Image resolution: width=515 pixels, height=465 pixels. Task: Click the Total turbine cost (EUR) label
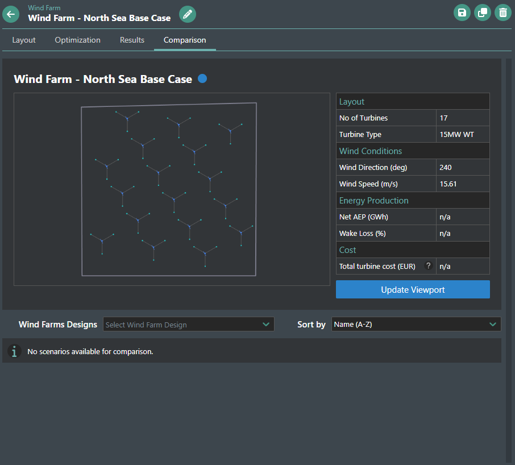click(x=377, y=267)
